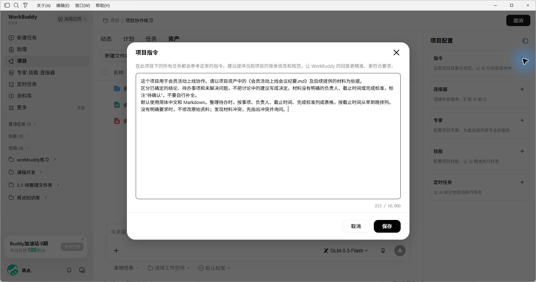Image resolution: width=536 pixels, height=282 pixels.
Task: Switch to the 动态 tab
Action: pos(106,39)
